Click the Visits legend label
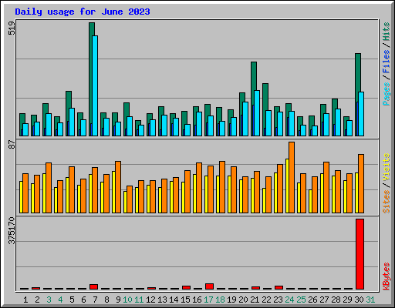The image size is (395, 308). tap(387, 168)
